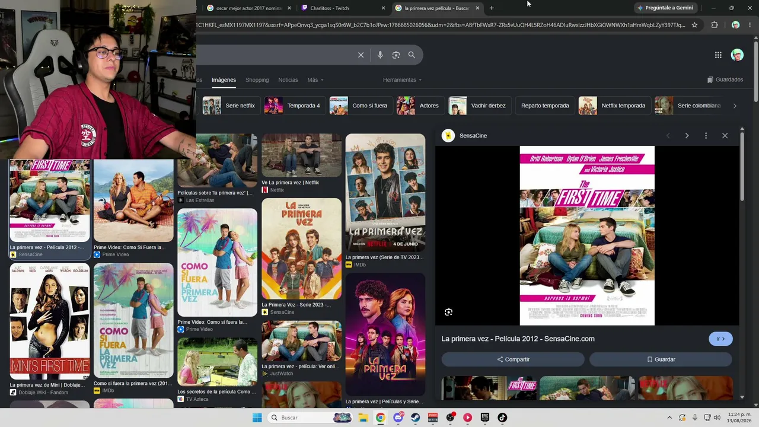
Task: Open the Google apps grid
Action: coord(718,55)
